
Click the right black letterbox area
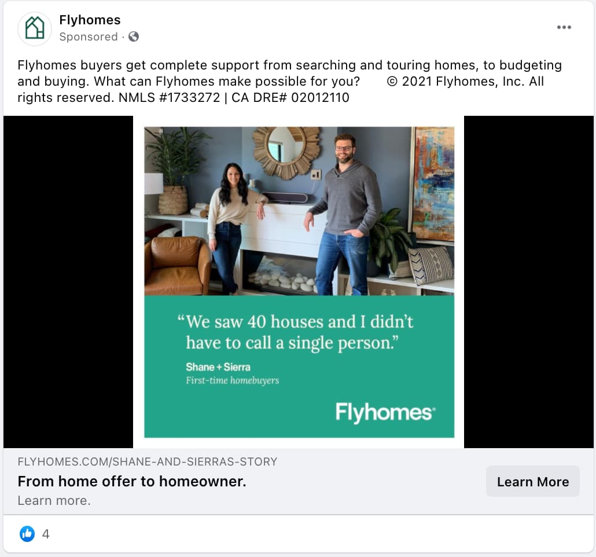point(529,282)
